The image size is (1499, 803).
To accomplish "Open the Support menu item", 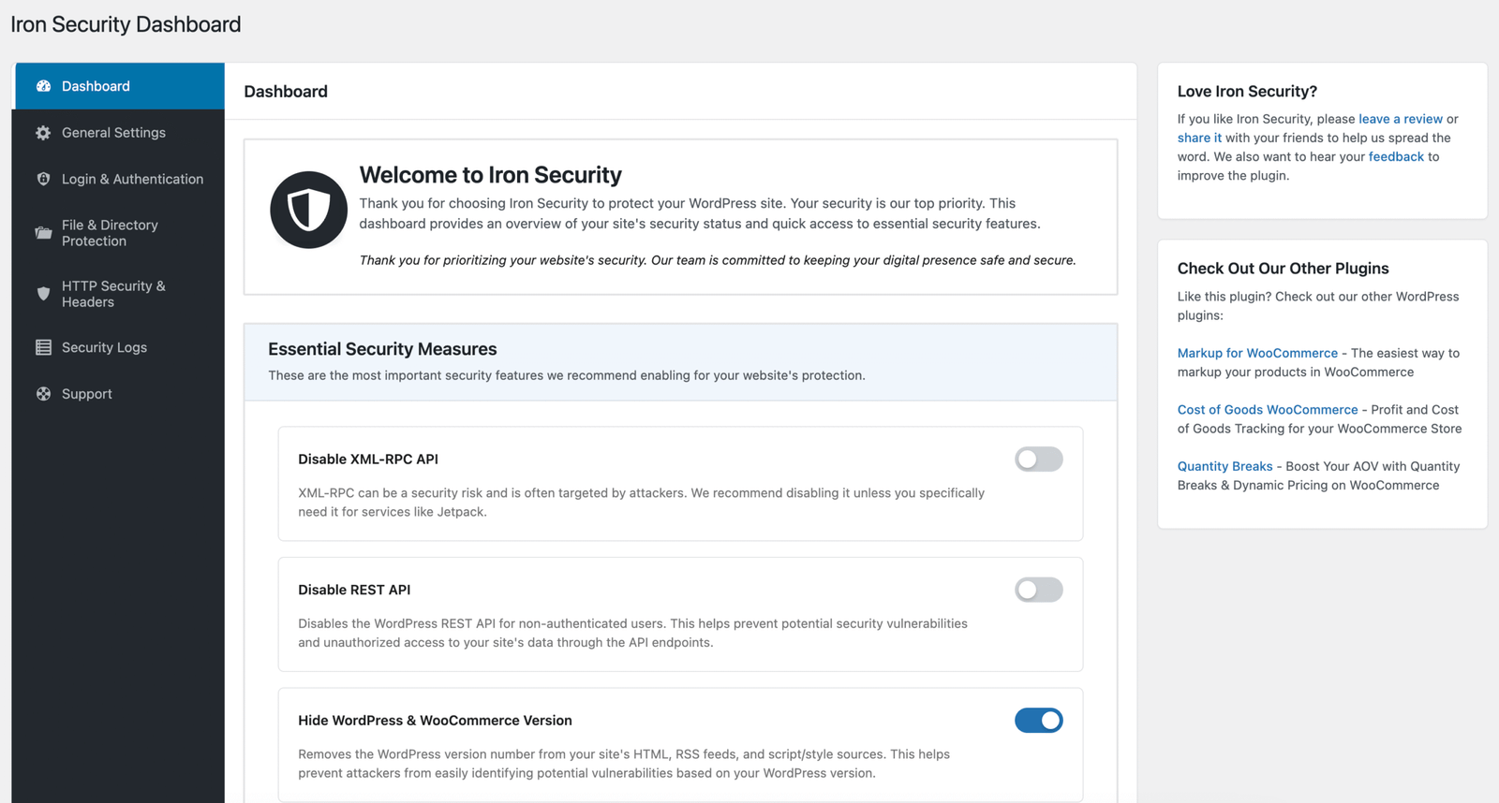I will pyautogui.click(x=119, y=394).
